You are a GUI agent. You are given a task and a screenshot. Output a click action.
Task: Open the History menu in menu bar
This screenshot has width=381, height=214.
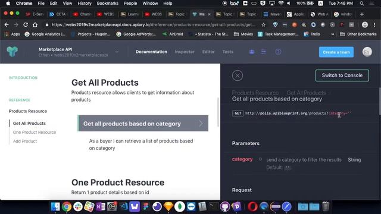[85, 4]
